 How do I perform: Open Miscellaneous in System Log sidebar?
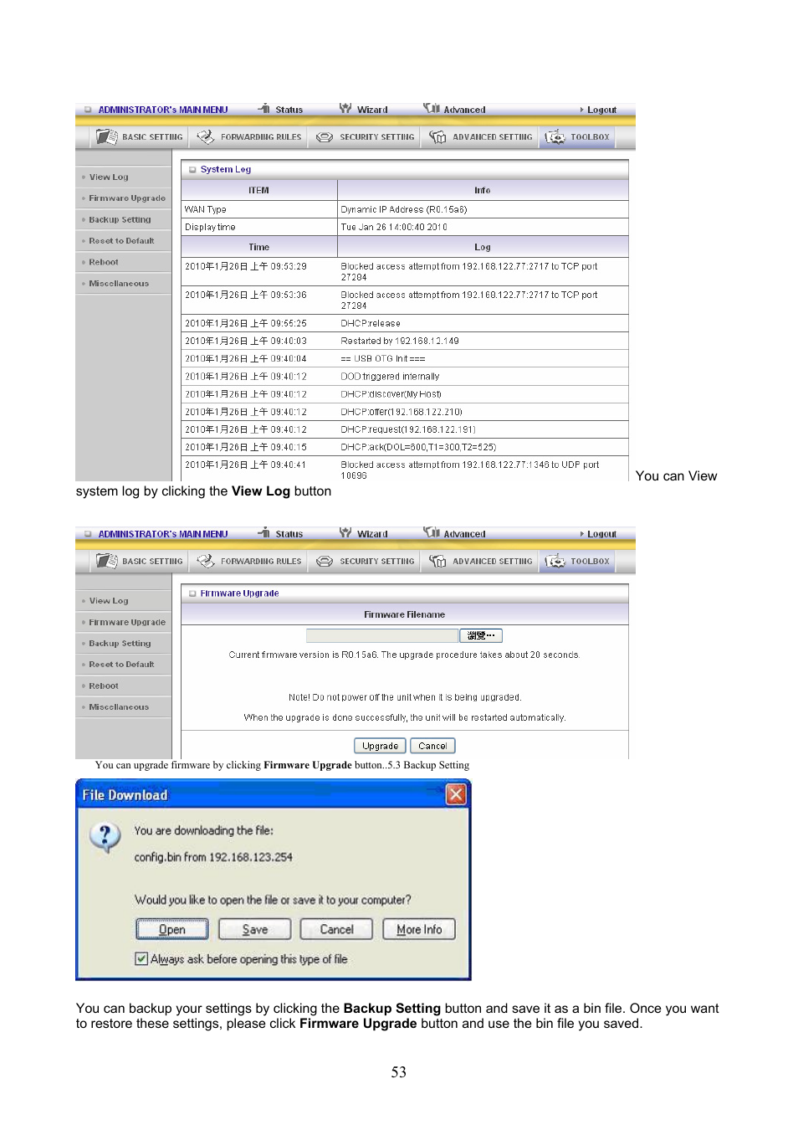[119, 284]
